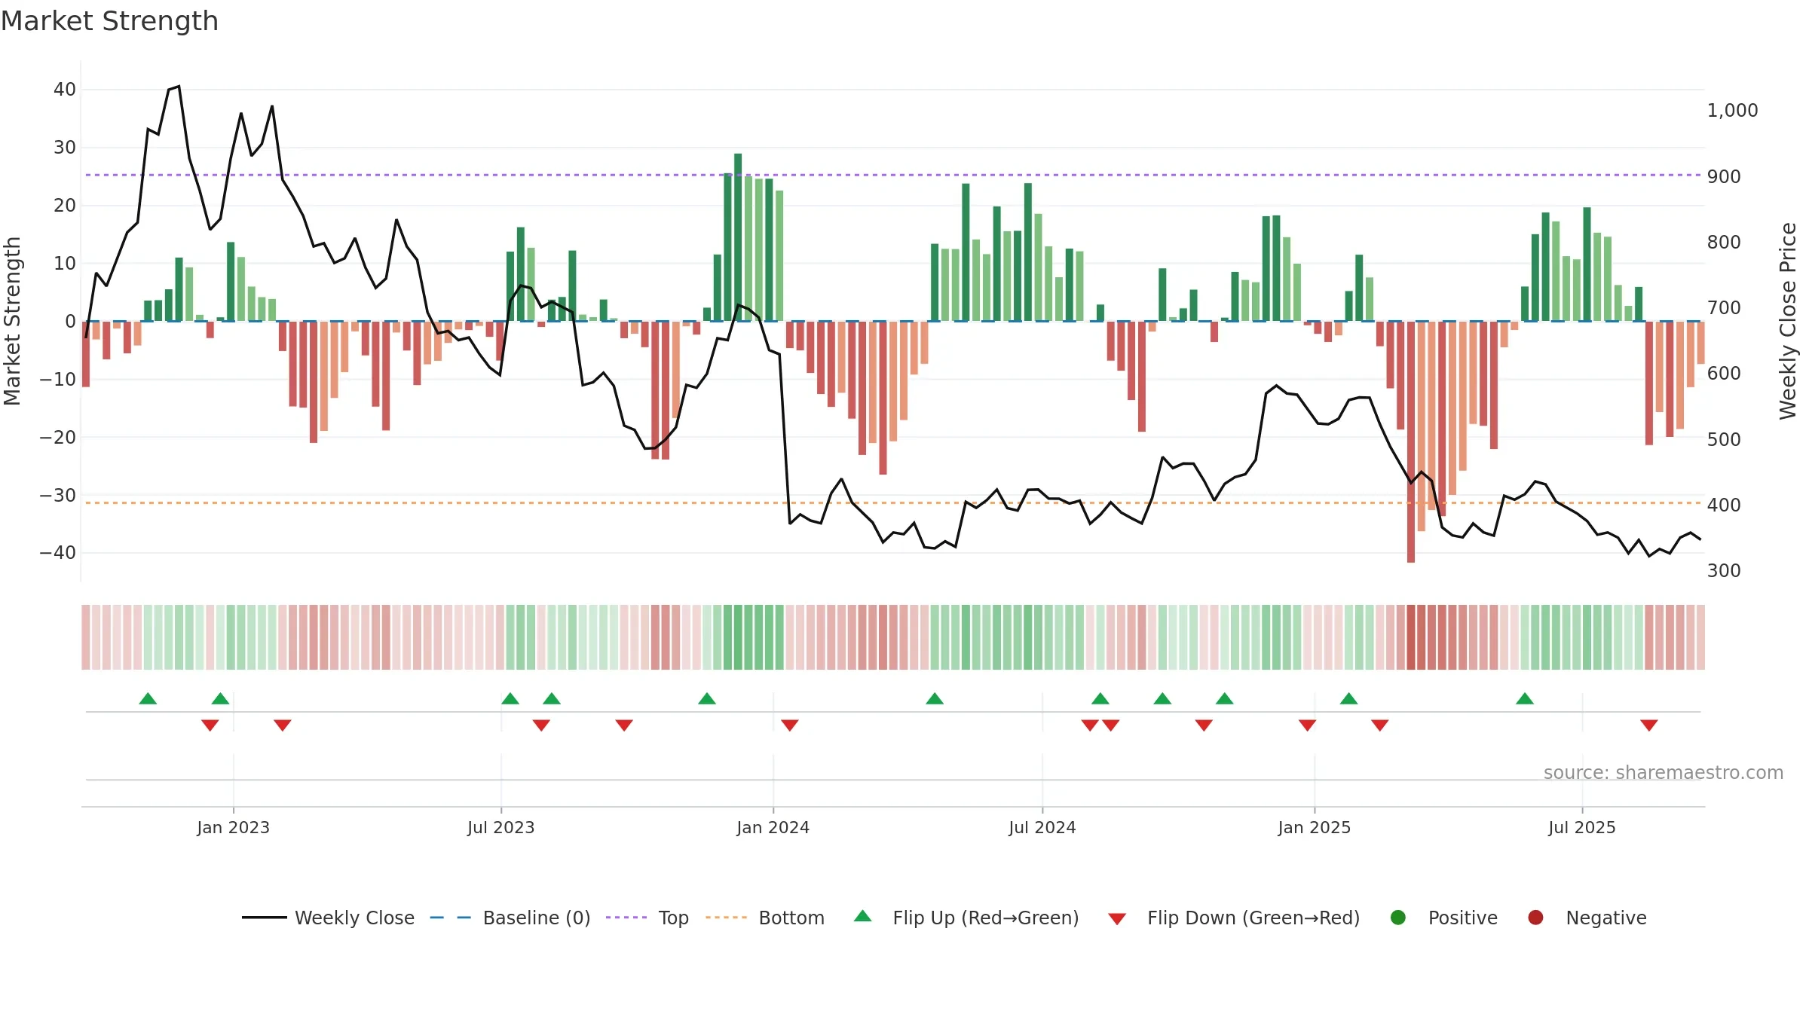Click the Baseline (0) dashed blue legend sample
1809x1017 pixels.
450,918
